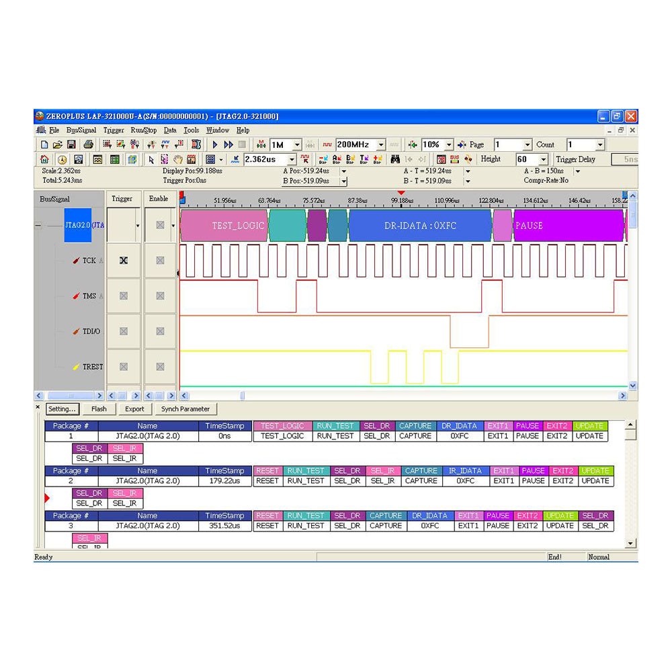This screenshot has height=672, width=672.
Task: Click the add Bar plus icon
Action: pyautogui.click(x=378, y=159)
